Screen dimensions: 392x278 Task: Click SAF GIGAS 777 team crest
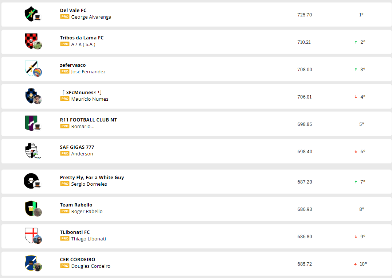[31, 150]
